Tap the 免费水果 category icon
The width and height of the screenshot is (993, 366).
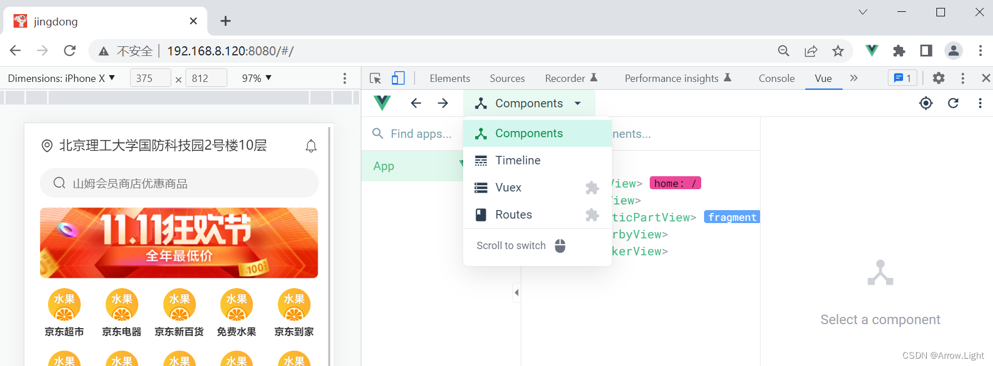click(x=236, y=305)
